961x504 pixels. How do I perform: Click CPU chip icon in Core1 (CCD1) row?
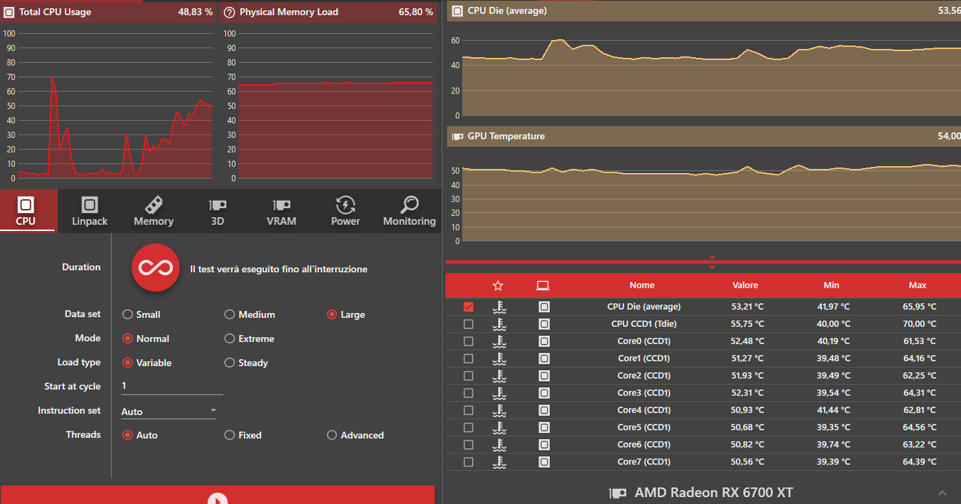click(x=544, y=359)
